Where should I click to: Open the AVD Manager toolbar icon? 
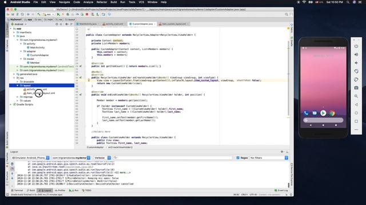(x=93, y=14)
